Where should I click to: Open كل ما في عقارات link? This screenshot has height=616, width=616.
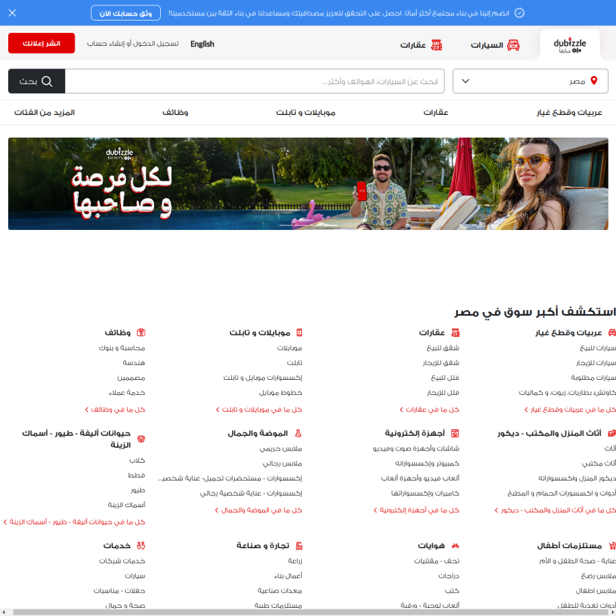tap(429, 410)
